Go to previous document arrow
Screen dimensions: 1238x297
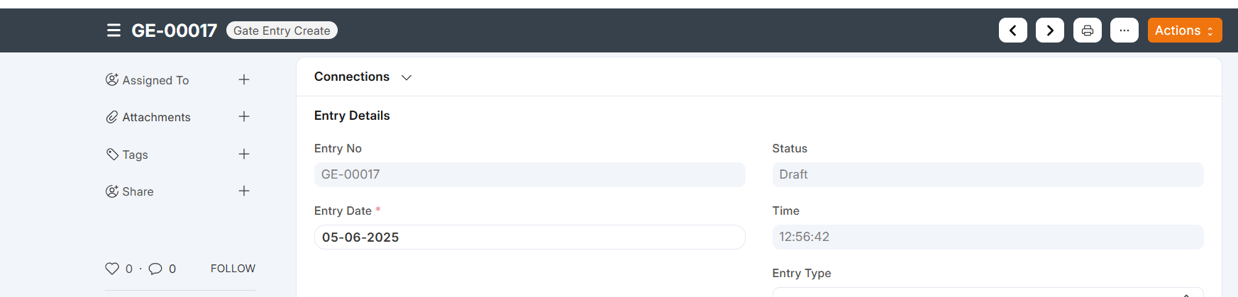1013,30
